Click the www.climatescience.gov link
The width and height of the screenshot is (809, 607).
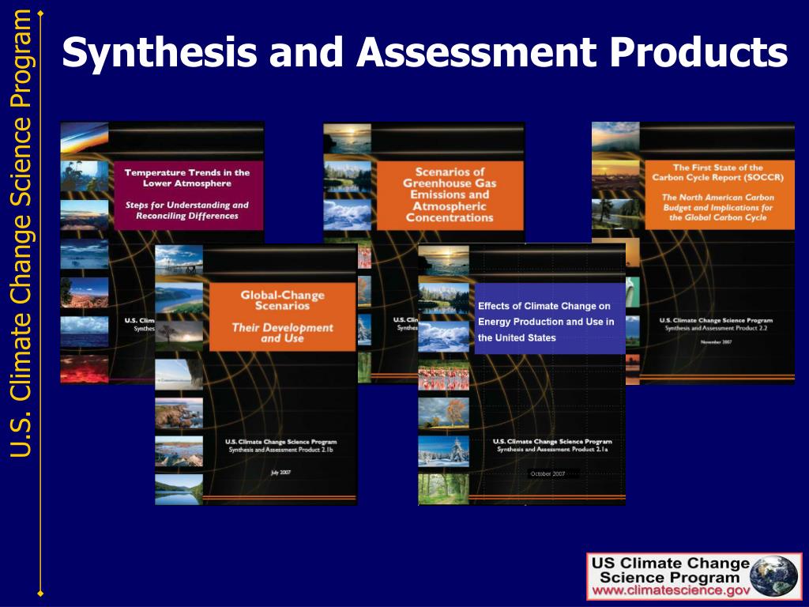click(x=670, y=590)
